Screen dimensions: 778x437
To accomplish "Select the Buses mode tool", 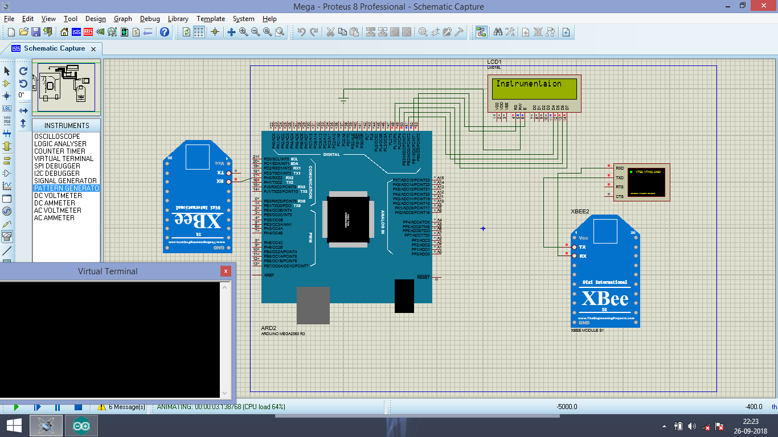I will click(x=7, y=134).
